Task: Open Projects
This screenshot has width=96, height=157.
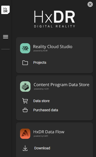Action: (40, 62)
